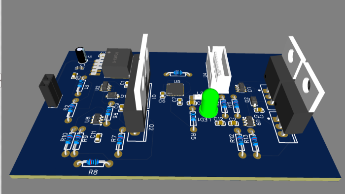Select the horizontal resistor above U5

[x=178, y=73]
